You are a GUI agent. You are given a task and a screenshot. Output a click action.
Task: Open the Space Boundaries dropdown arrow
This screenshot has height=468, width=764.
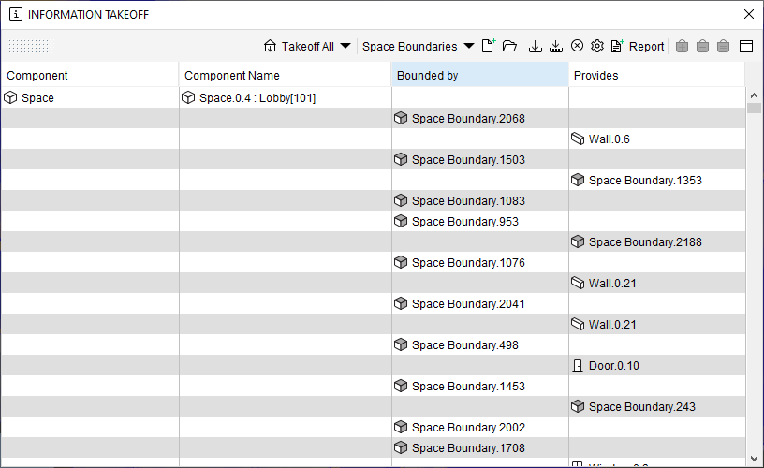[469, 46]
